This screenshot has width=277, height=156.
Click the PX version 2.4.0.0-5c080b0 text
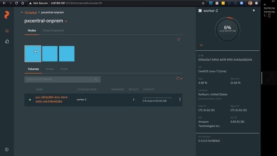click(x=209, y=141)
